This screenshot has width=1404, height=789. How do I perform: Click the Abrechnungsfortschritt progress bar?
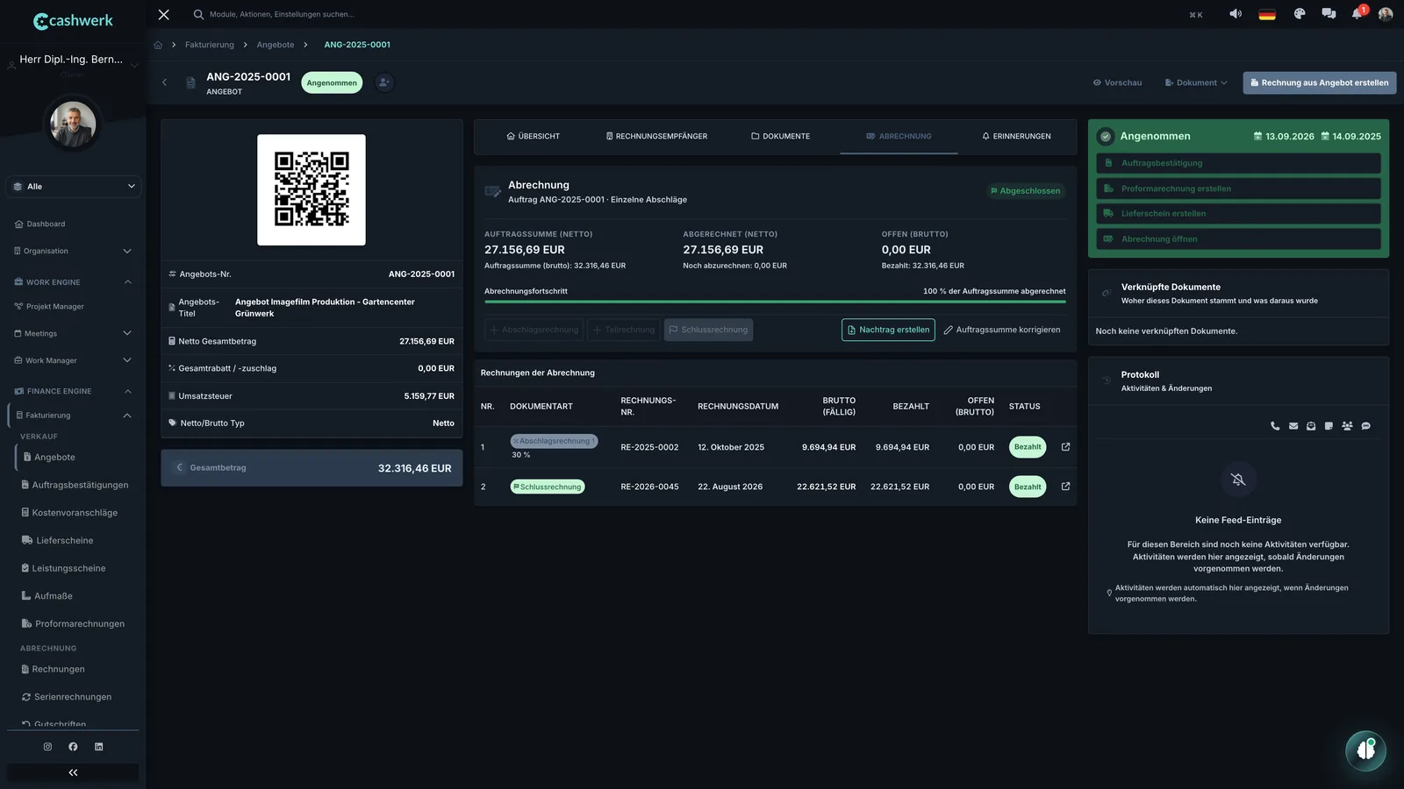coord(775,302)
